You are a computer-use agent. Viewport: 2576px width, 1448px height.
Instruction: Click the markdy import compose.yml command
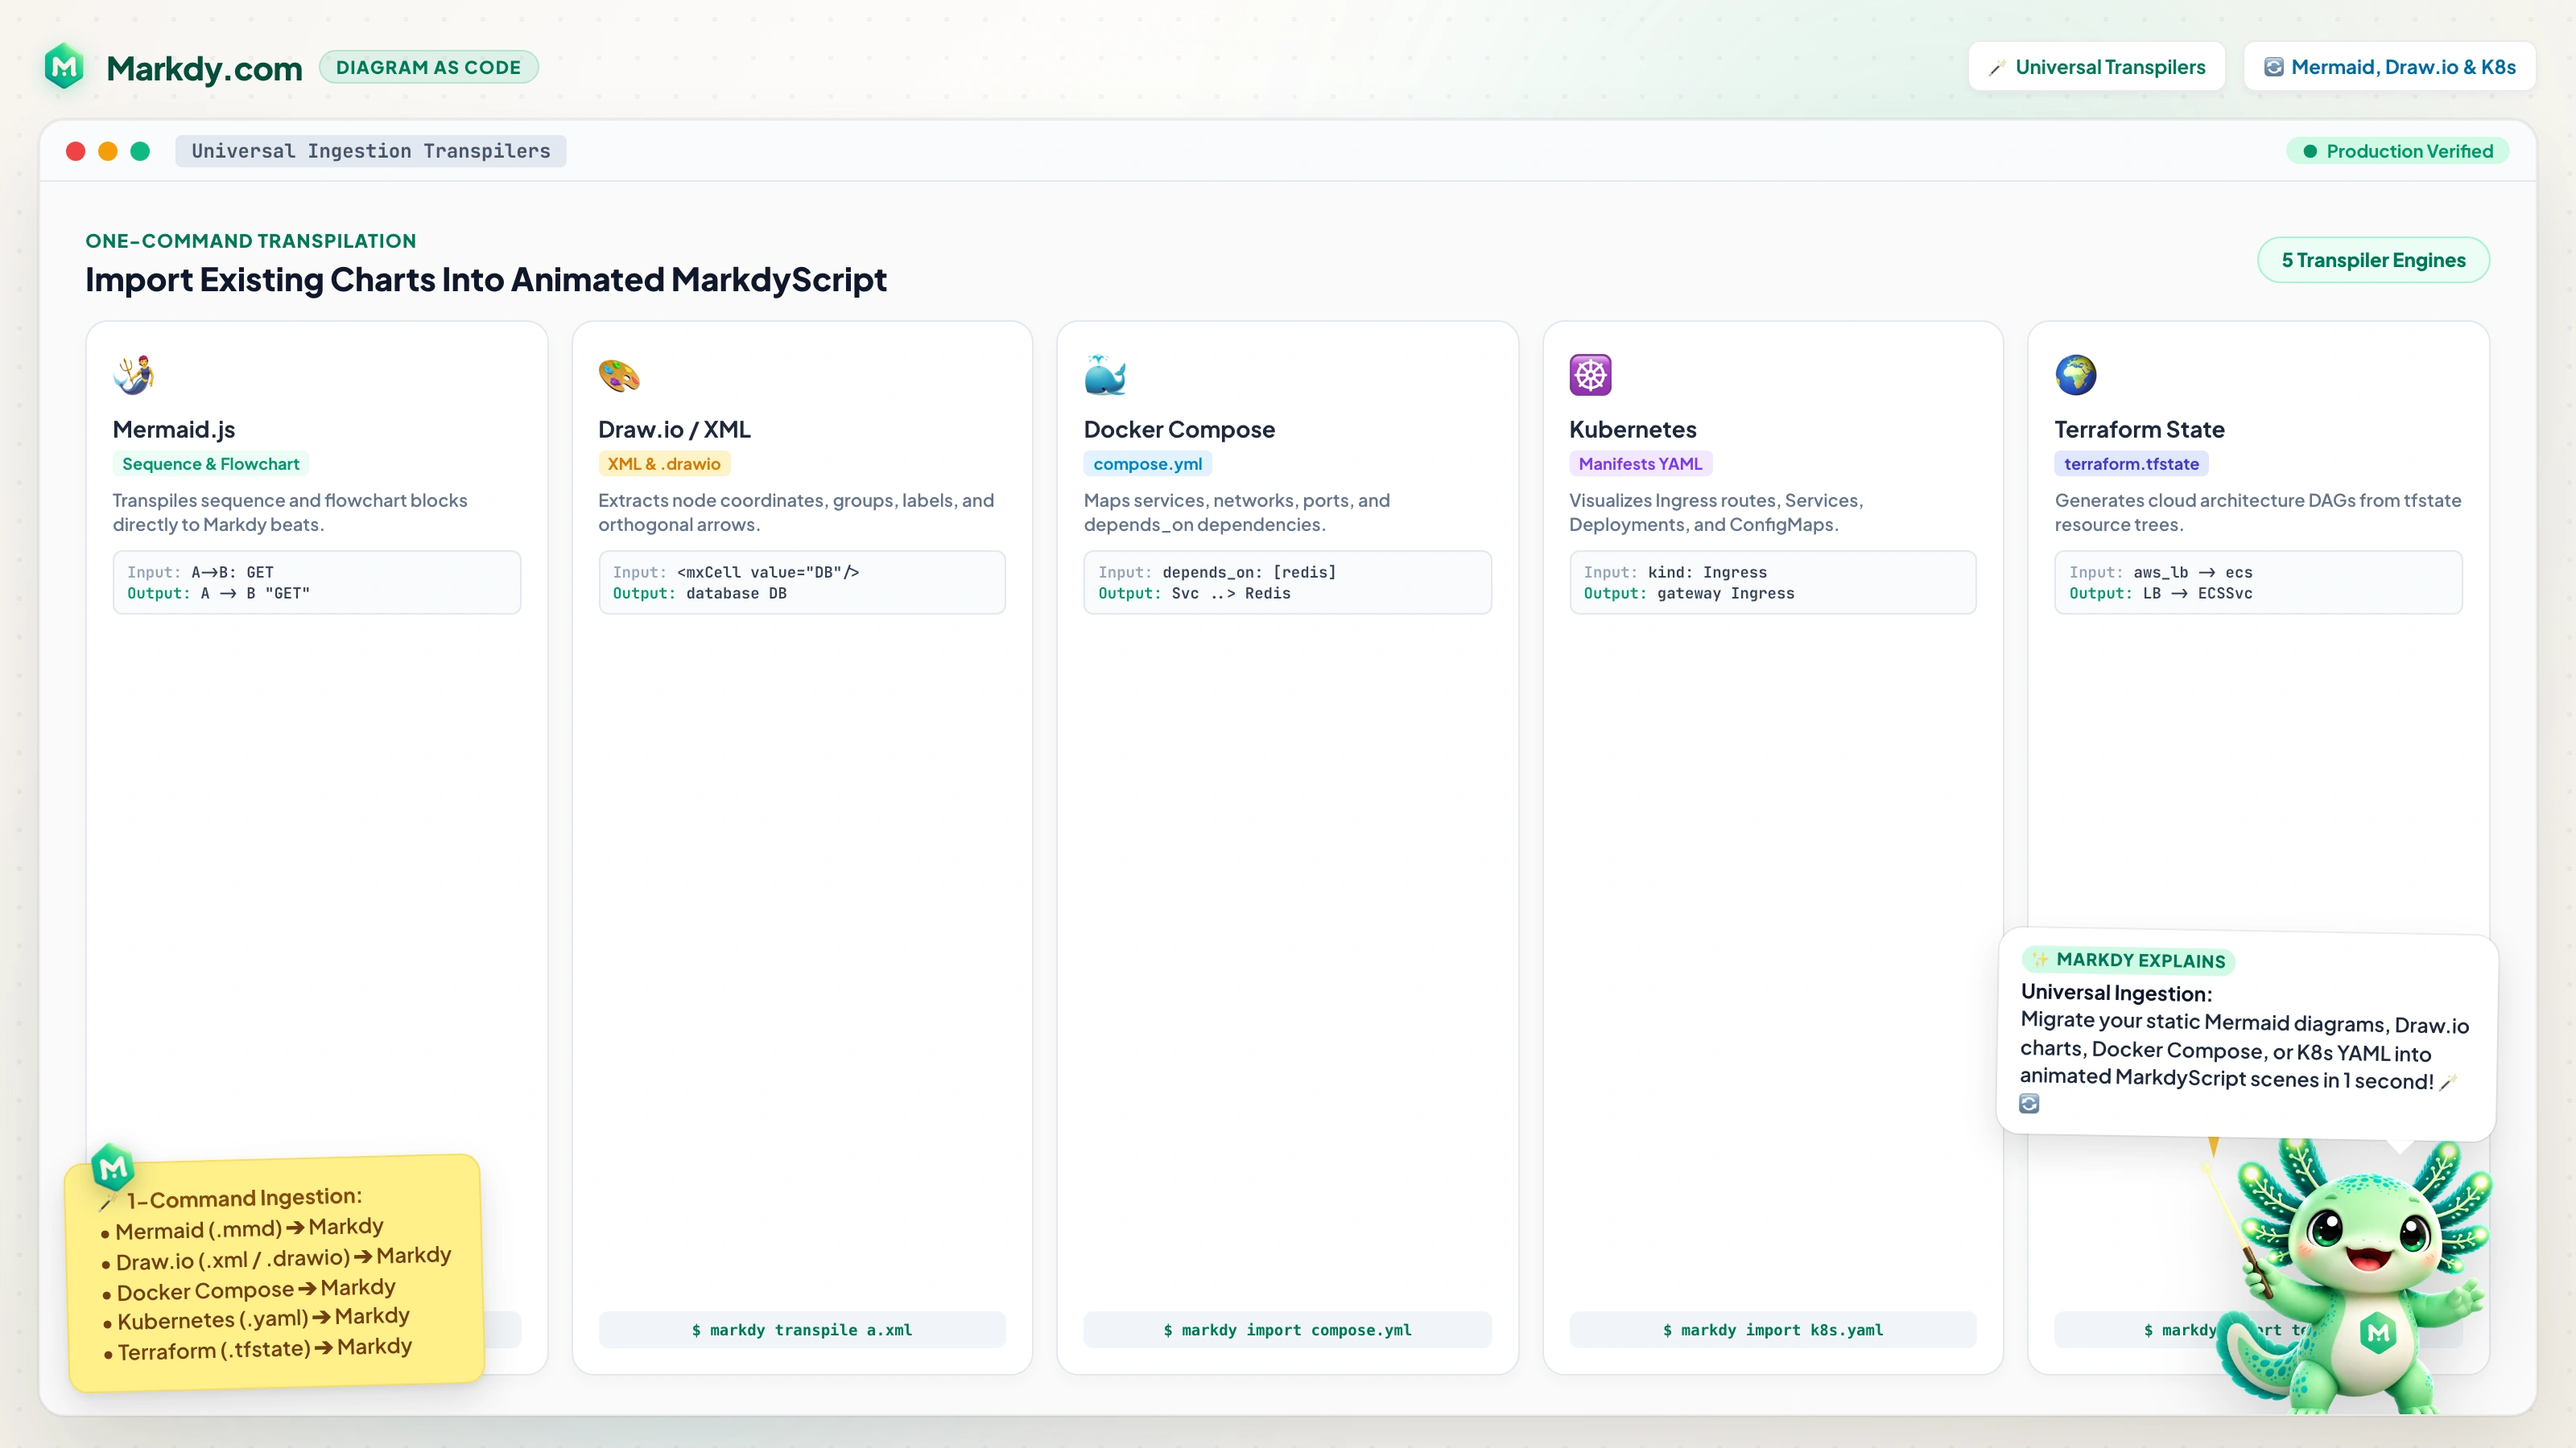point(1287,1329)
